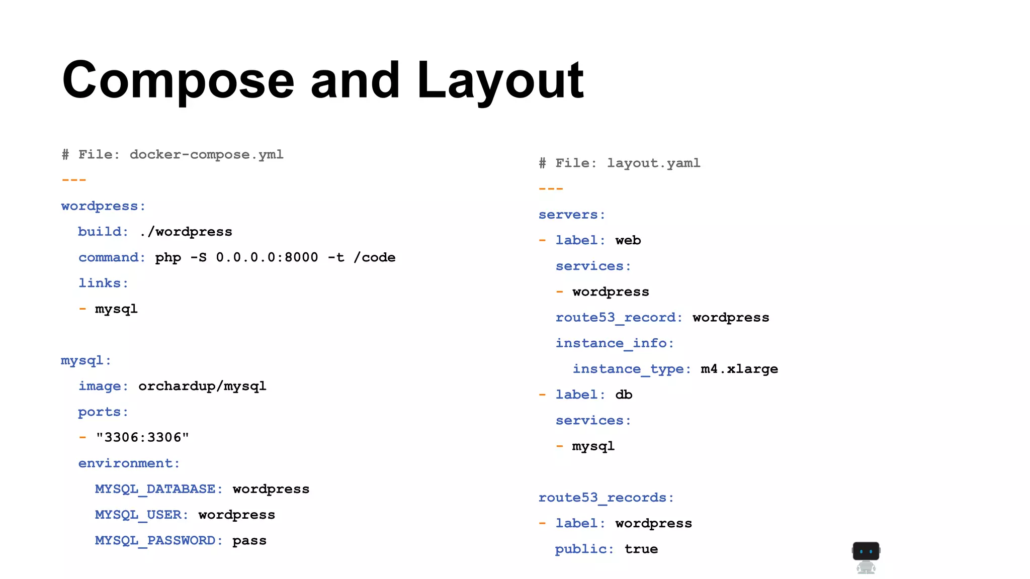Click the 'ports:' key
Screen dimensions: 1030x579
pos(103,412)
